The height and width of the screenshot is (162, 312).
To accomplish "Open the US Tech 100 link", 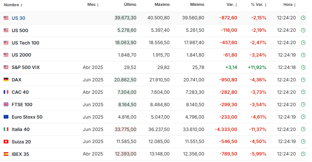I will [25, 43].
